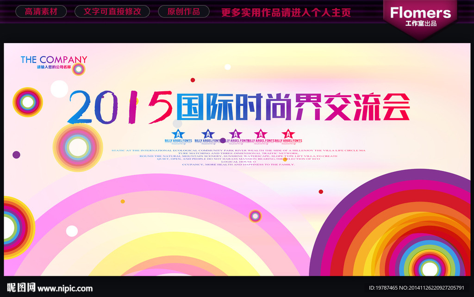Viewport: 474px width, 297px height.
Task: Select the line TURE MATCHING AND THREE-DIMENSIONAL TRAFFIC NETWORK
Action: click(x=238, y=153)
